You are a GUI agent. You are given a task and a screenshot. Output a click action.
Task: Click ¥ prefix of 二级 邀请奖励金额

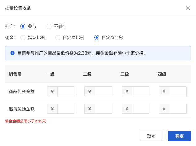click(x=90, y=109)
